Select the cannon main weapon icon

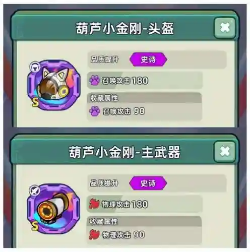[53, 209]
